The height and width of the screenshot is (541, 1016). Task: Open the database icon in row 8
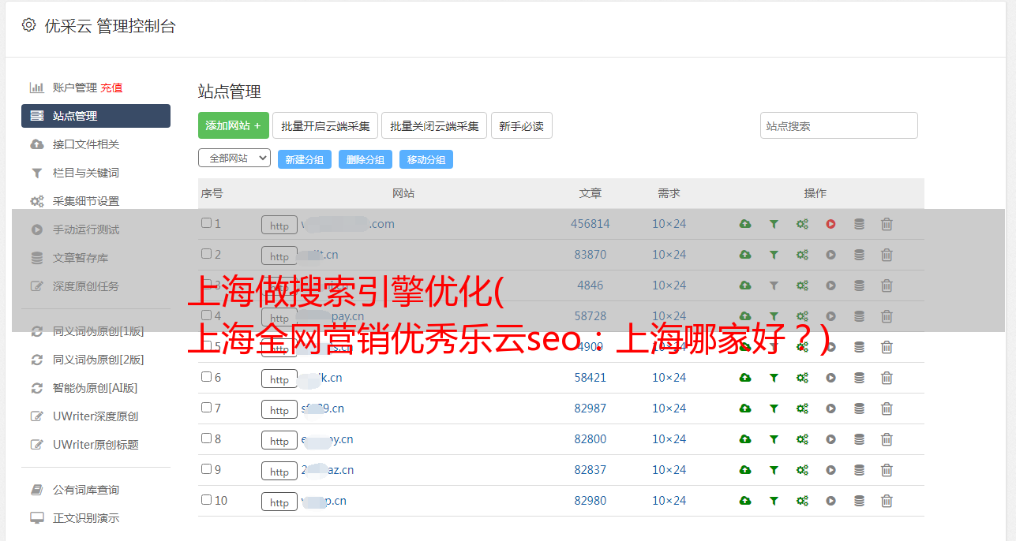pyautogui.click(x=859, y=439)
